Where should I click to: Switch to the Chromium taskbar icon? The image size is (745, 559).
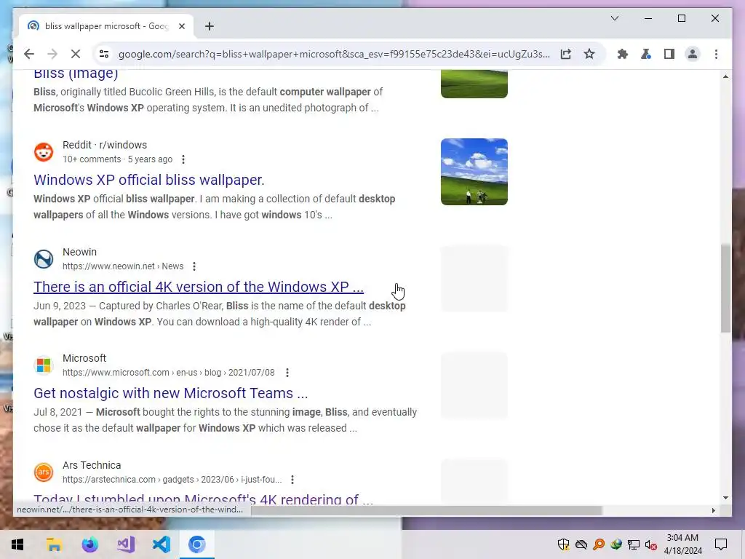pyautogui.click(x=196, y=544)
